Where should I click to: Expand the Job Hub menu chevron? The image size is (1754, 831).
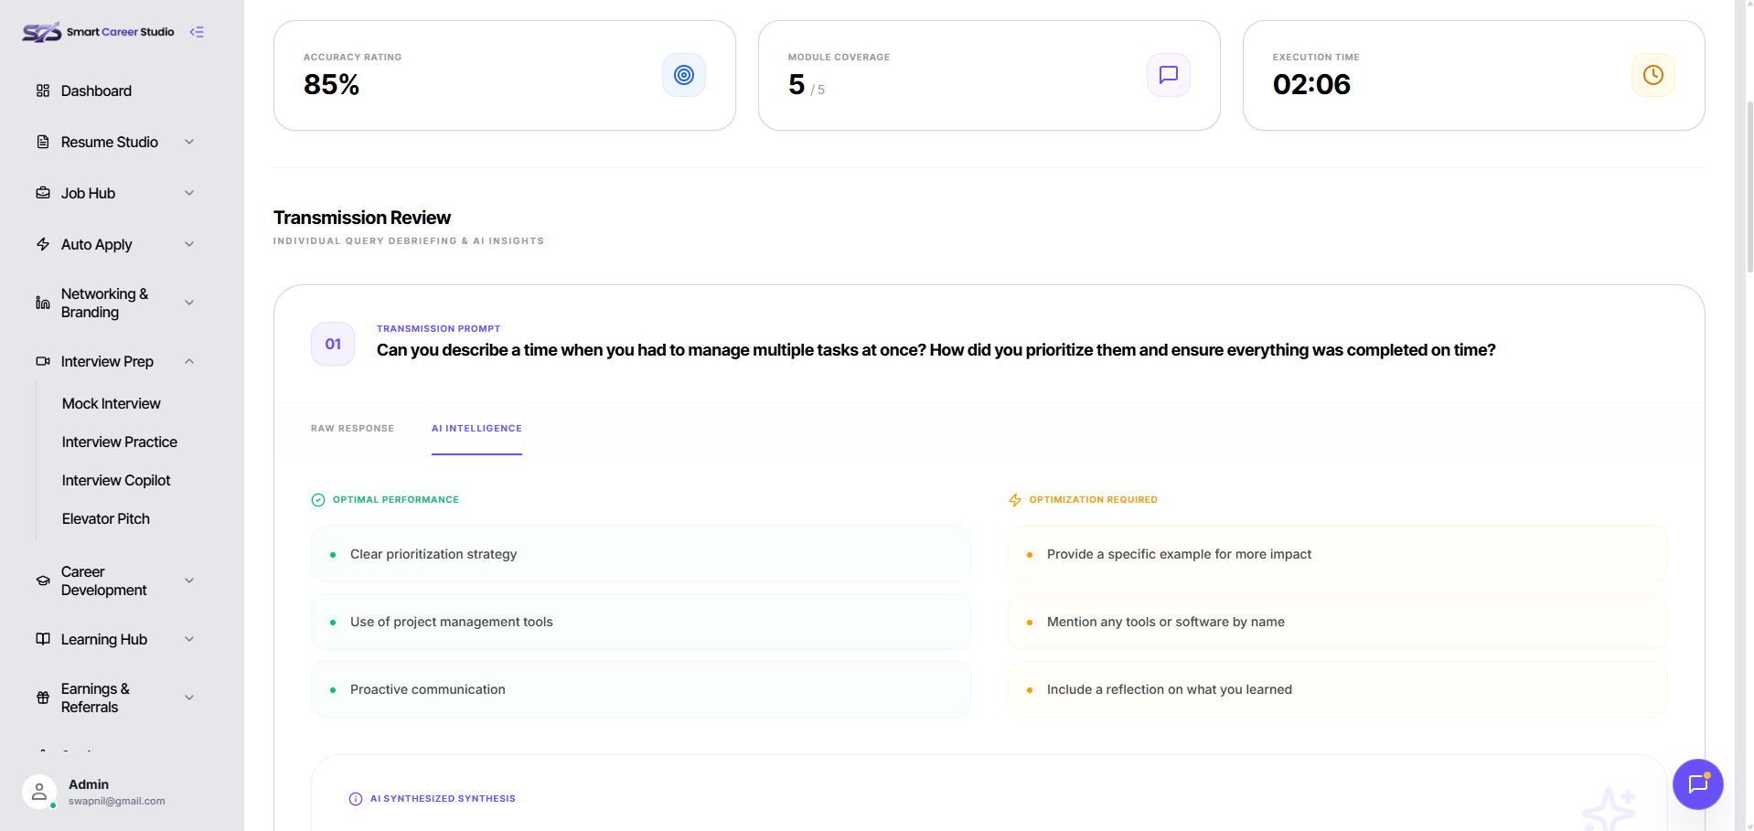[x=189, y=193]
